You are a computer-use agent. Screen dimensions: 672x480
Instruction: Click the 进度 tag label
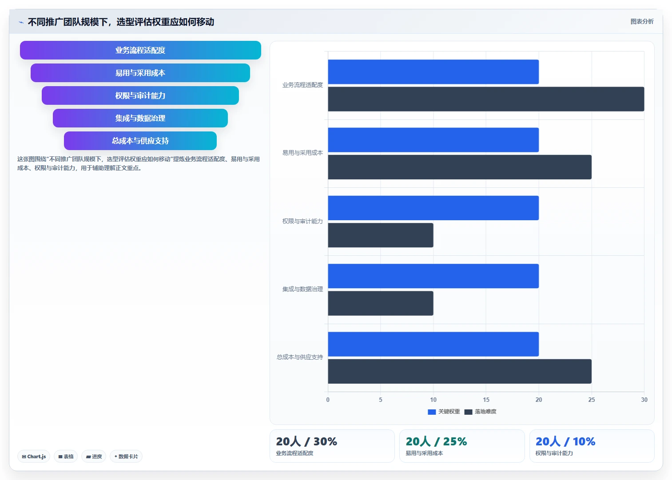[97, 456]
